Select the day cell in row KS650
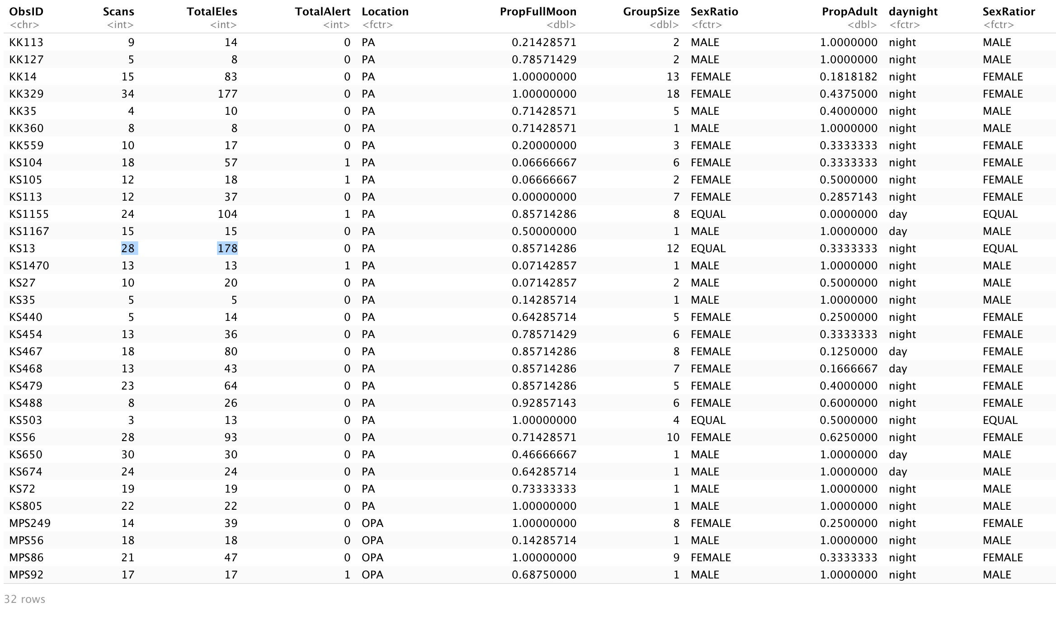1056x630 pixels. click(x=897, y=454)
